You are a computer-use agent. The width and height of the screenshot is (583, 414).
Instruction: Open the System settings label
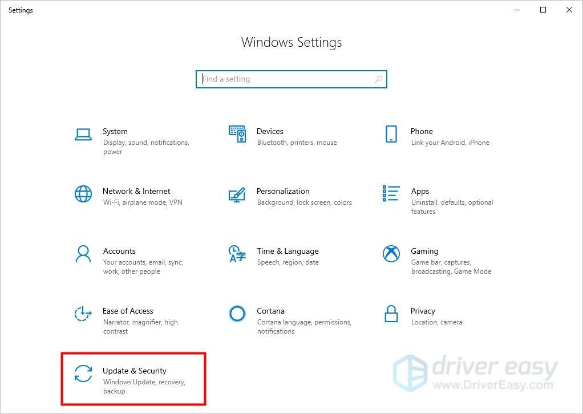coord(115,131)
